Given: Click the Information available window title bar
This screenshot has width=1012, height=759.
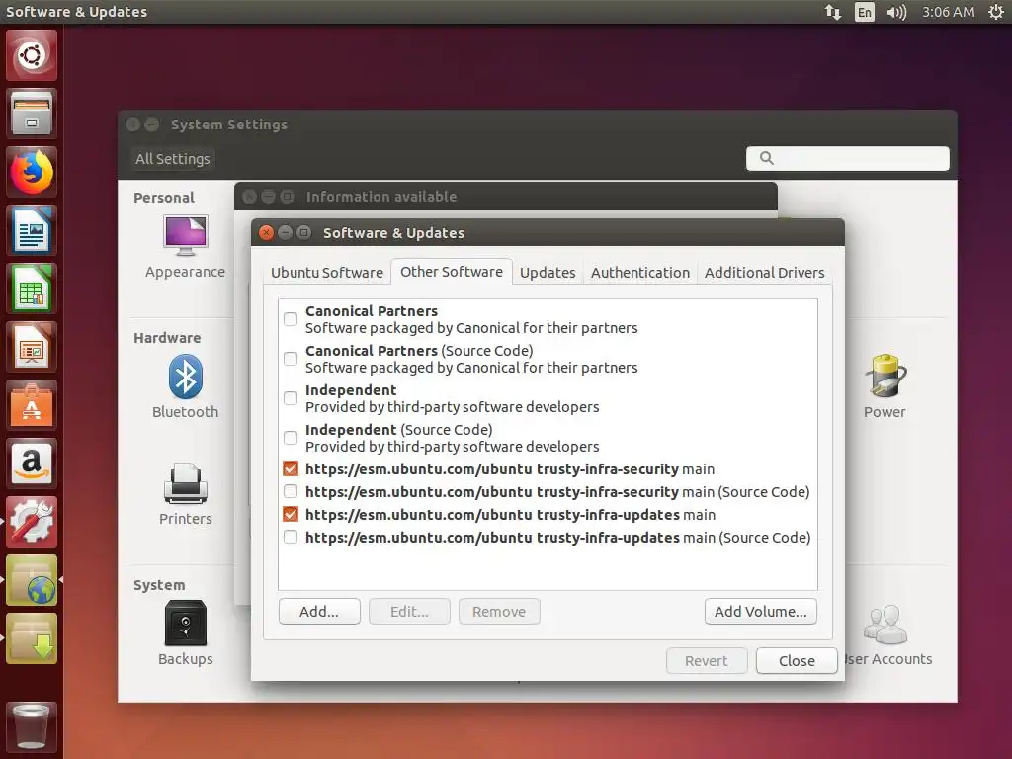Looking at the screenshot, I should 505,197.
